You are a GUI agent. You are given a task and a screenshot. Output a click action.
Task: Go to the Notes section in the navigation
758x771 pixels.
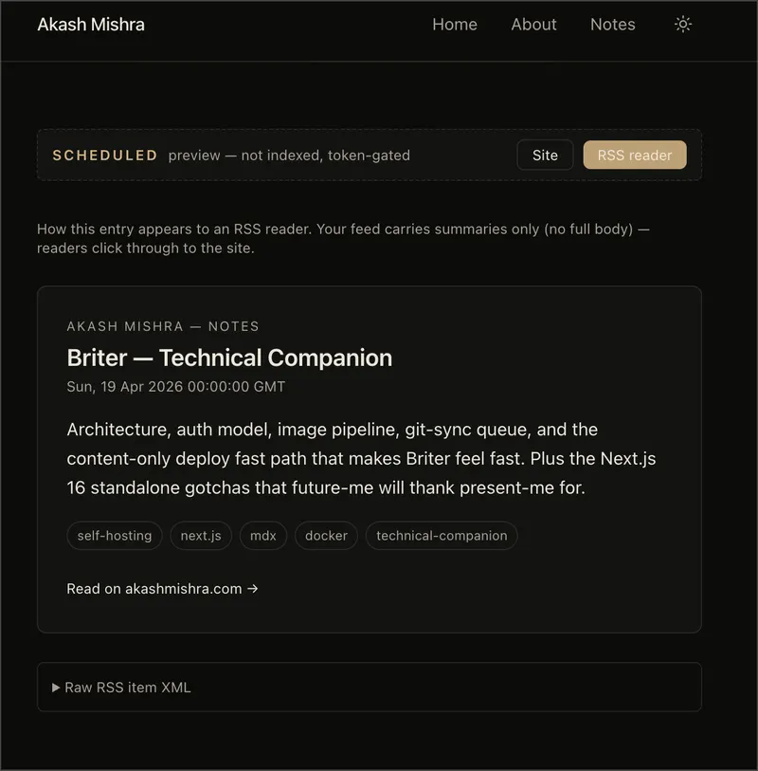[x=612, y=25]
